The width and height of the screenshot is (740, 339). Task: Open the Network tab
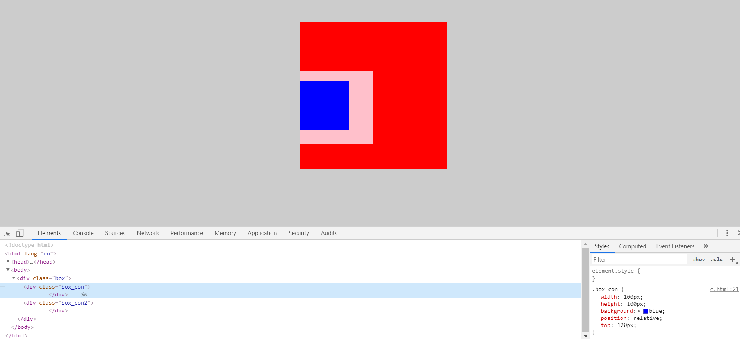(x=148, y=233)
